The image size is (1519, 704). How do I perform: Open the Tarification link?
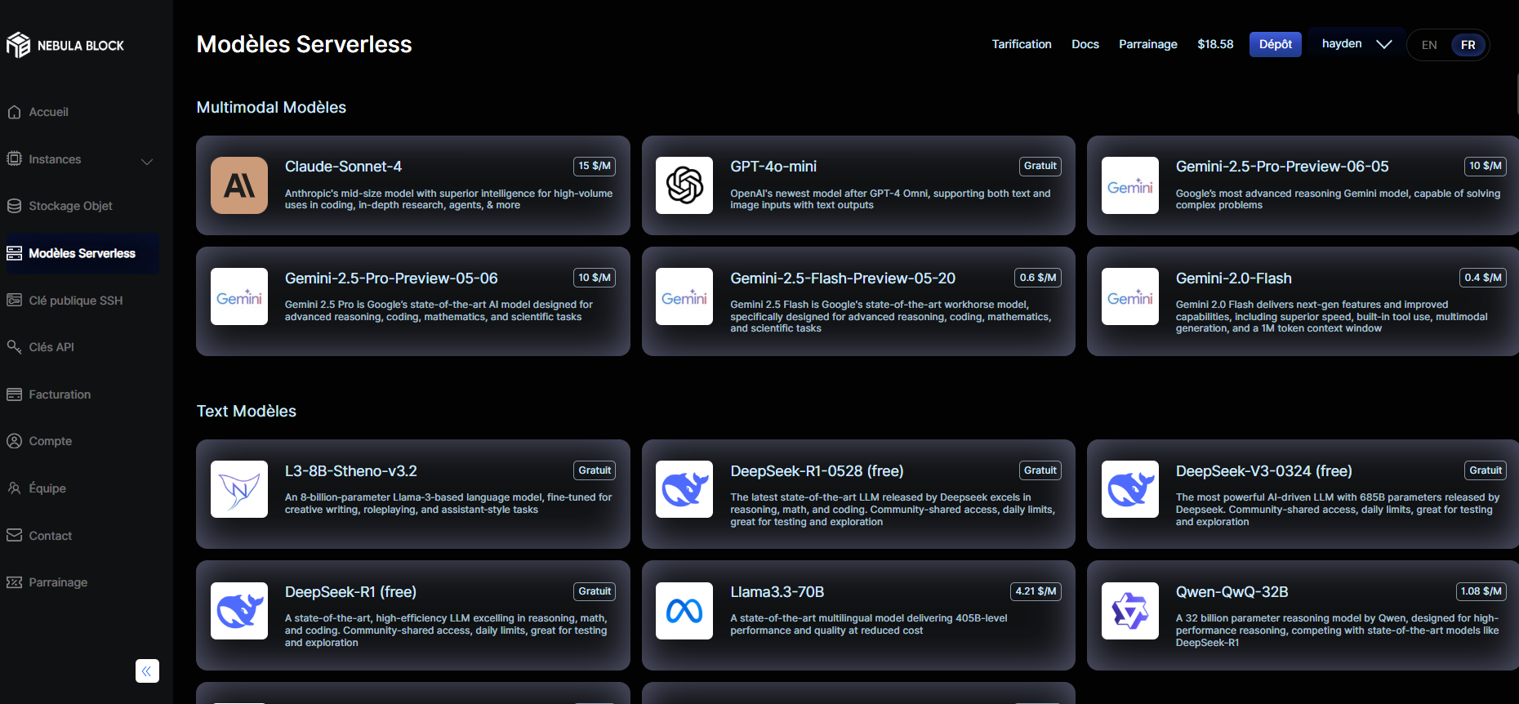[x=1022, y=44]
